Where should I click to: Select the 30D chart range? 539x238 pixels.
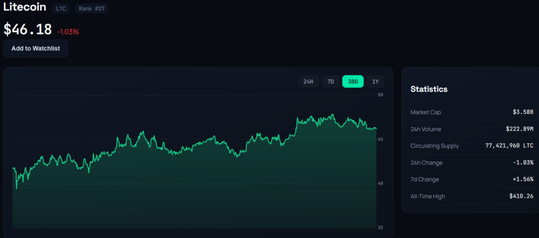point(353,81)
